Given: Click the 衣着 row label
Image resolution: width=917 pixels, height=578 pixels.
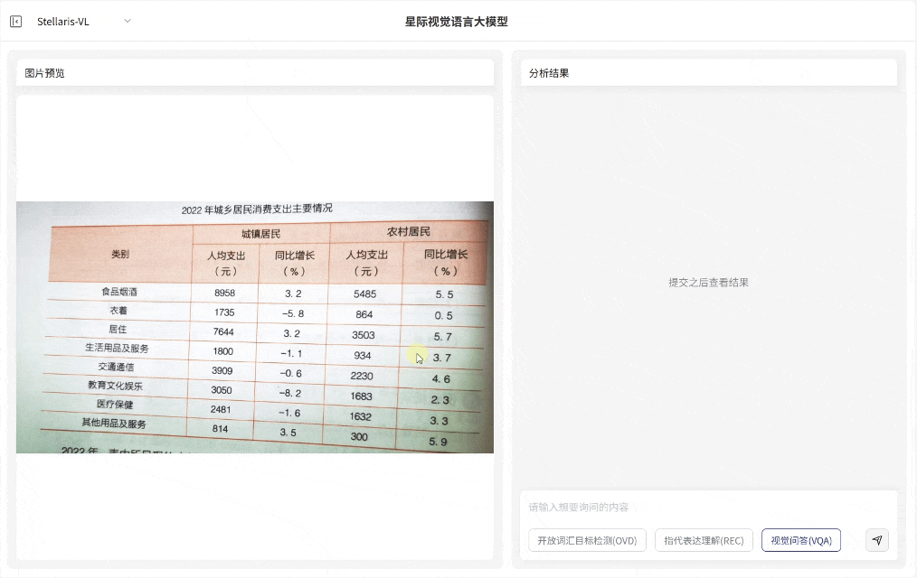Looking at the screenshot, I should point(118,310).
